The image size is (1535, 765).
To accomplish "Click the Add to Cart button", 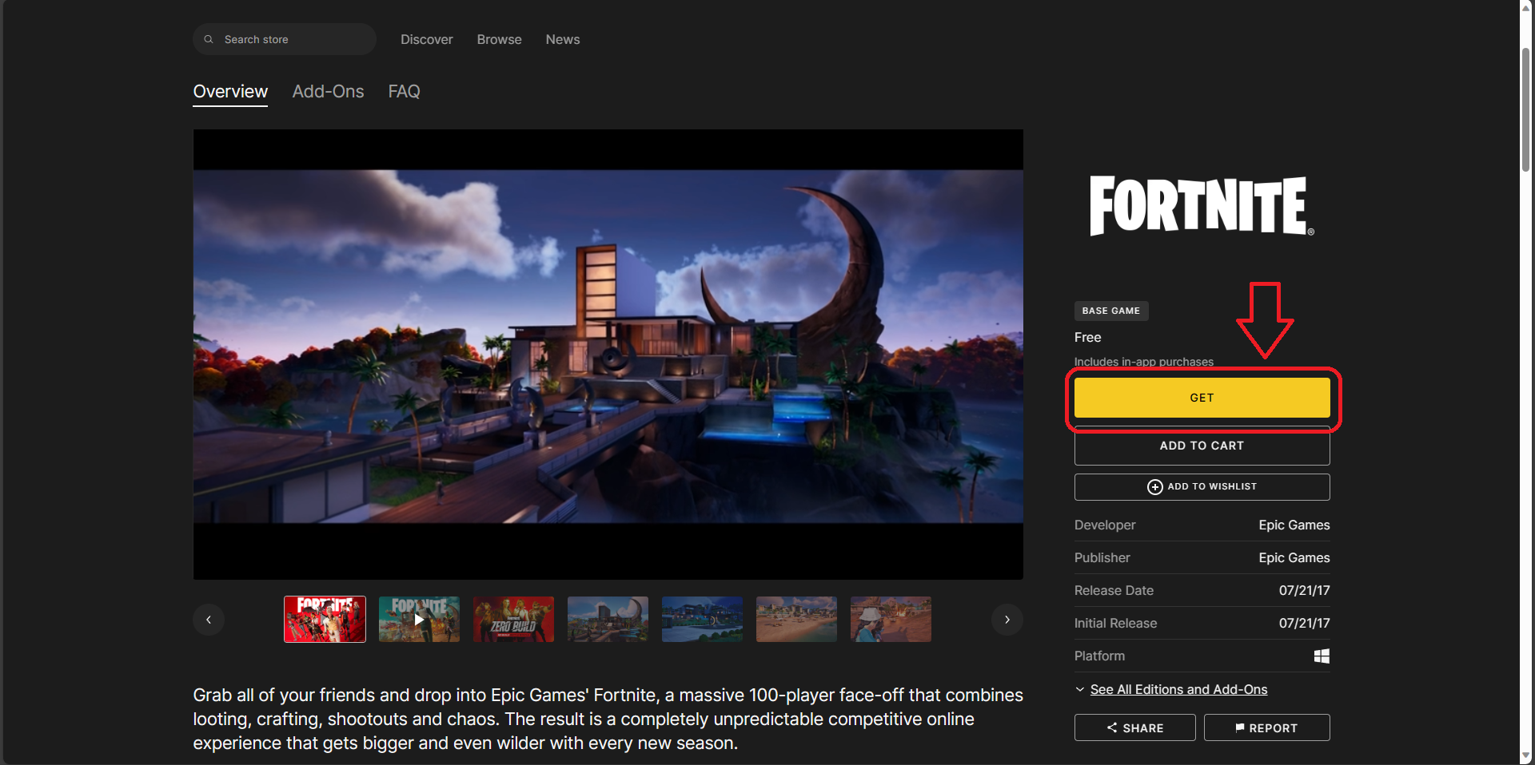I will pyautogui.click(x=1202, y=446).
